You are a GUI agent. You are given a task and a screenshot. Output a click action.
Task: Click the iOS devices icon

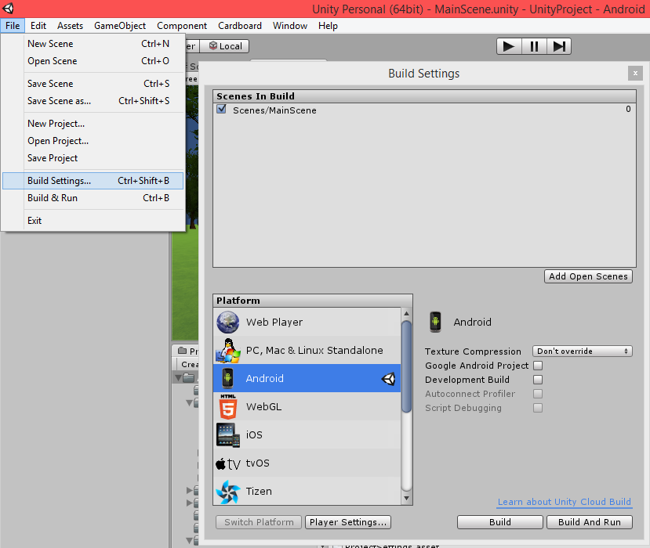pos(228,434)
